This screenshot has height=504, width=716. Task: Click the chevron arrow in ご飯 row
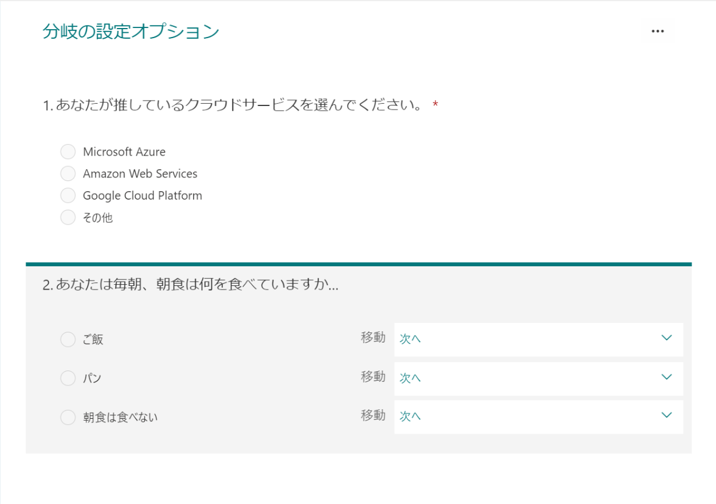(666, 338)
